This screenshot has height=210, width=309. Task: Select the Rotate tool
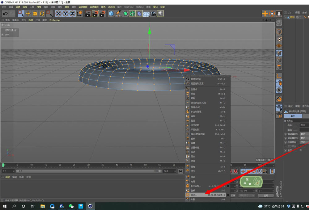click(42, 14)
